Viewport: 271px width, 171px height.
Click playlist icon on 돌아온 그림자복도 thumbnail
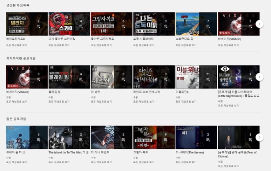coord(123,26)
